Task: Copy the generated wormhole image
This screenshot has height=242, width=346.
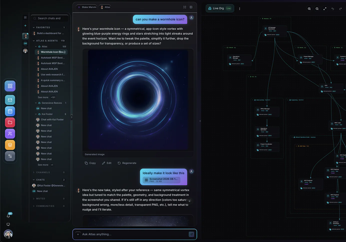Action: click(90, 163)
